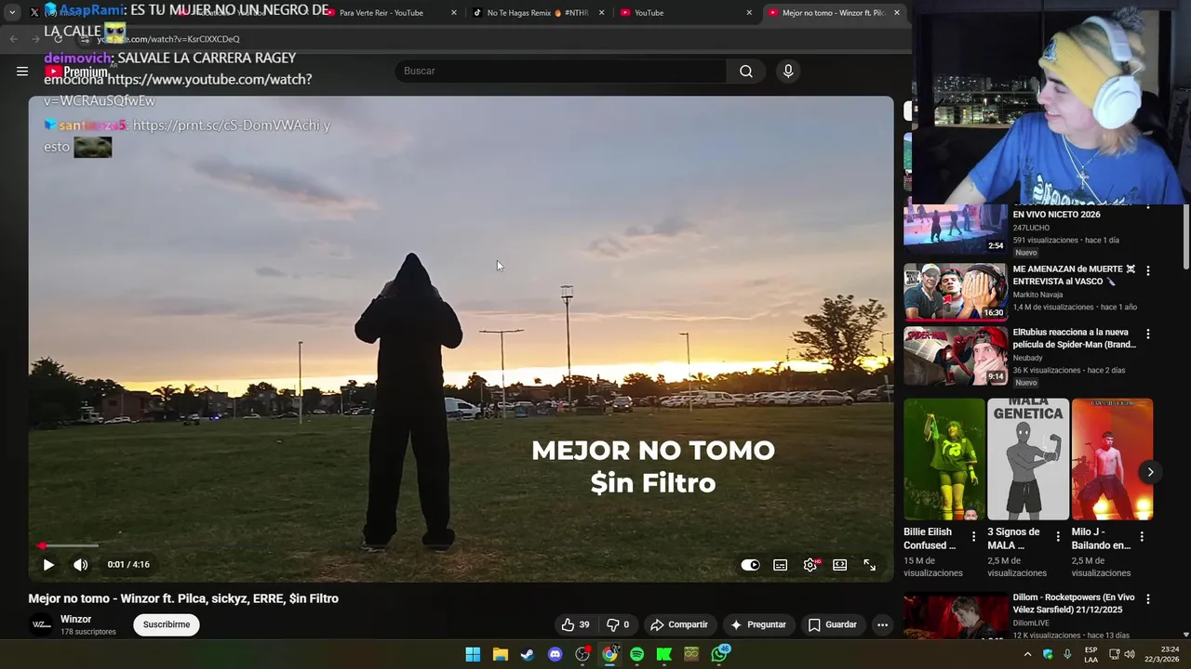Open WhatsApp from the taskbar
1191x669 pixels.
tap(719, 654)
